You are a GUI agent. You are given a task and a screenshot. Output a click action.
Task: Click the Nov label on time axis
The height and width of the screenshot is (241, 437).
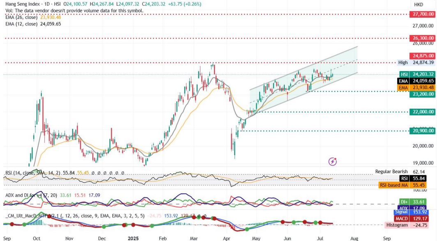tap(69, 239)
